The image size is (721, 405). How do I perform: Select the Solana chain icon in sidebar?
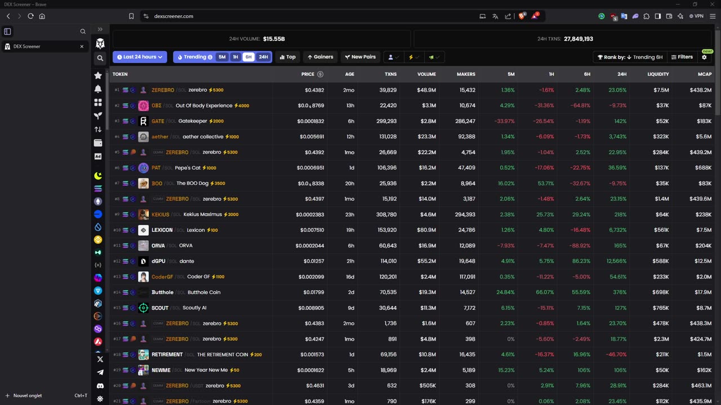(x=98, y=188)
